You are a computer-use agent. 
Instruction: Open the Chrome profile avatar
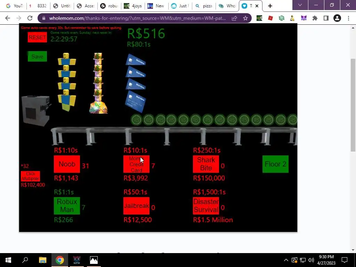click(x=337, y=18)
